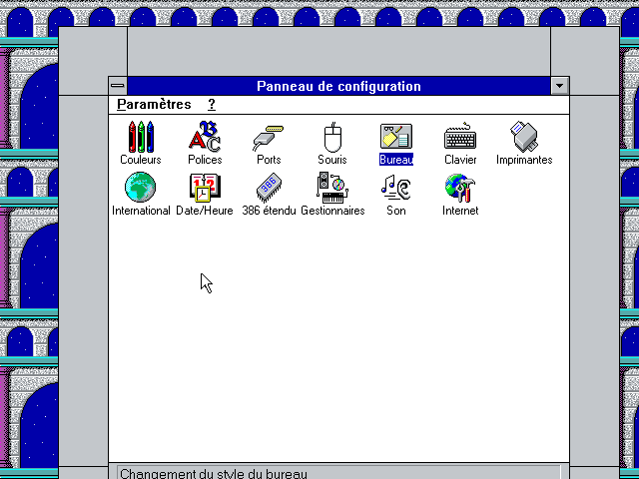Open the Date/Heure calendar icon
Viewport: 639px width, 479px height.
pyautogui.click(x=205, y=188)
